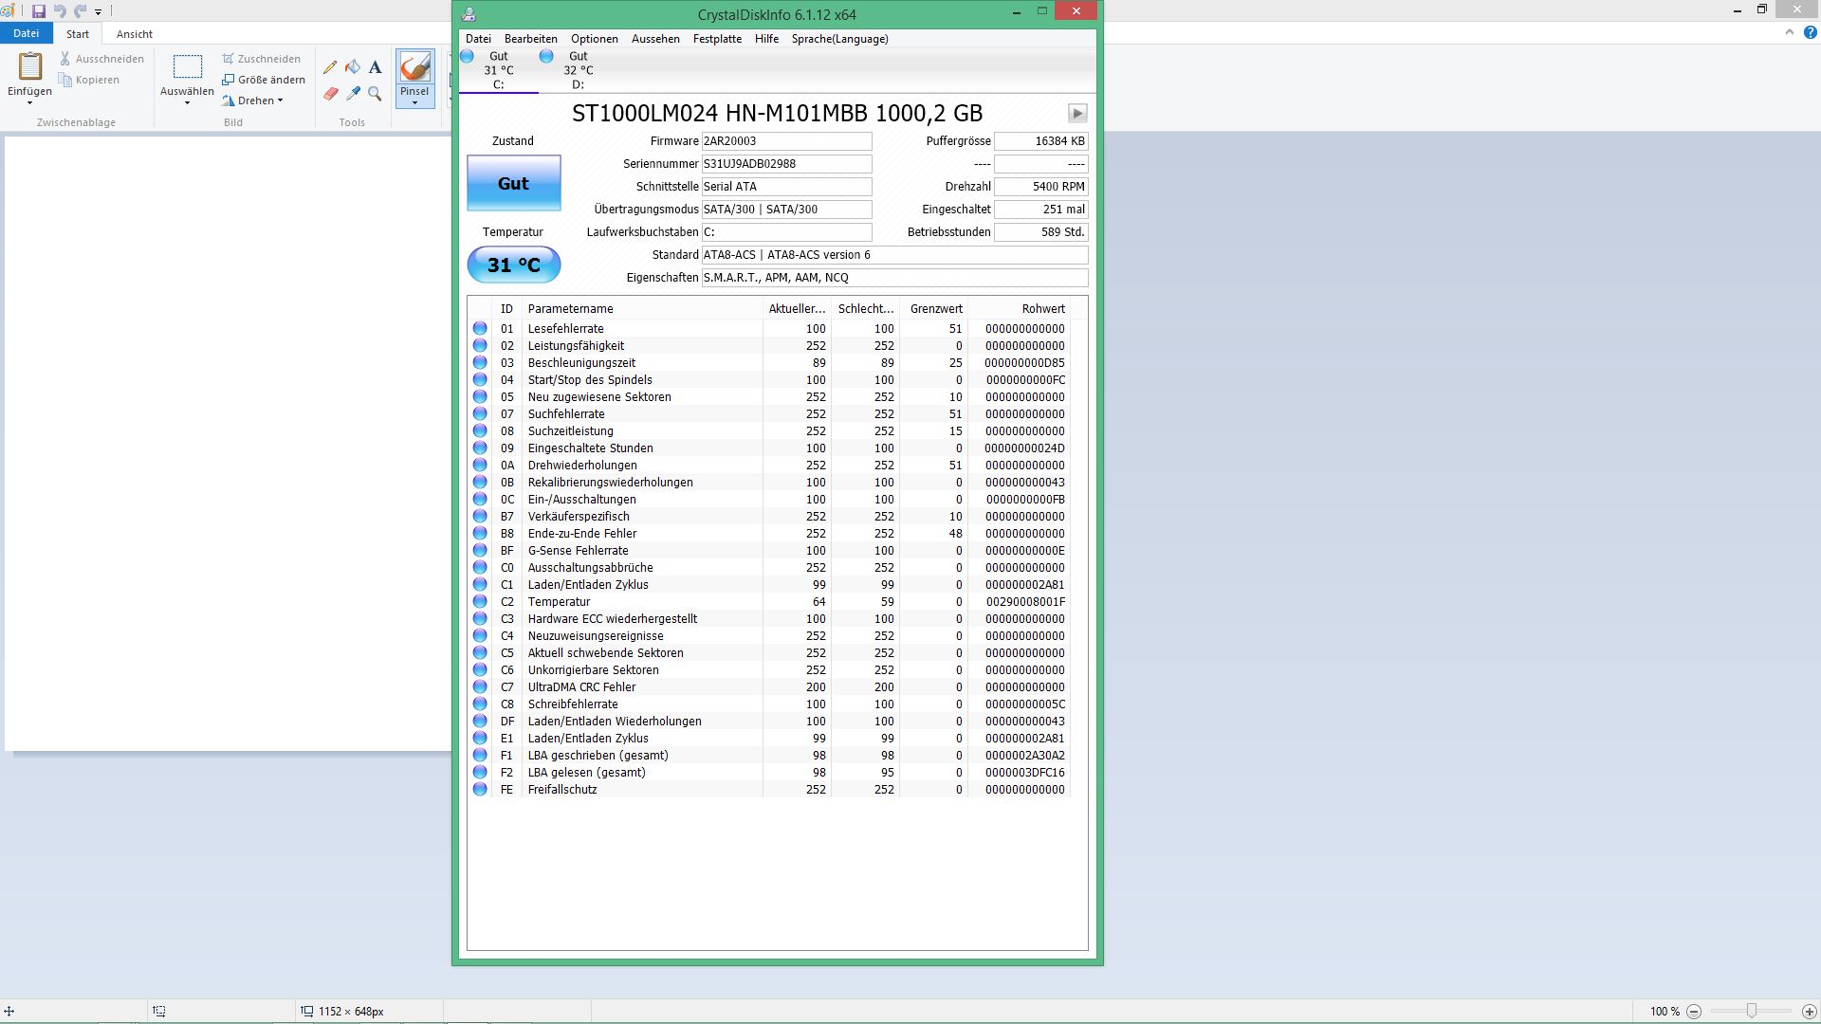The image size is (1821, 1024).
Task: Open the Drehen dropdown
Action: click(x=258, y=101)
